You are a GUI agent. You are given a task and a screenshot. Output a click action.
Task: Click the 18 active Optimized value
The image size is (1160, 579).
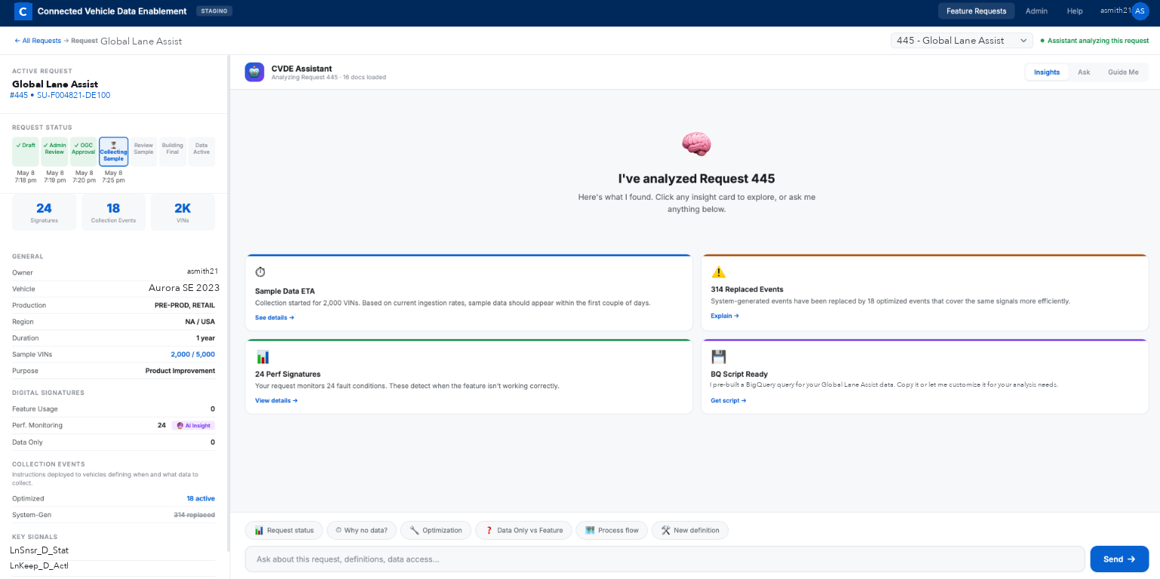tap(201, 498)
